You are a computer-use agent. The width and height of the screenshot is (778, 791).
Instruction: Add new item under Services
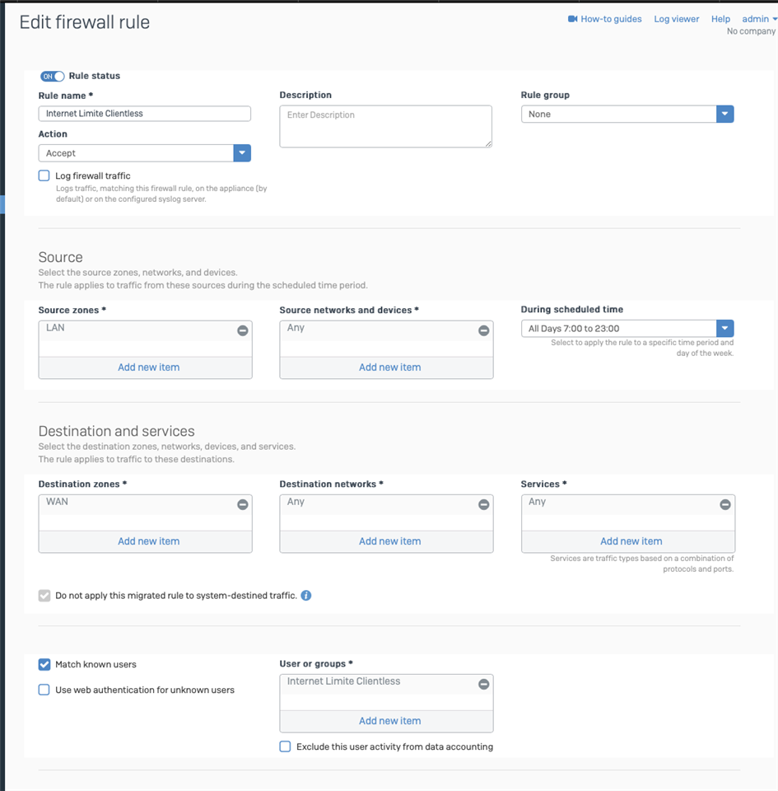click(x=631, y=541)
